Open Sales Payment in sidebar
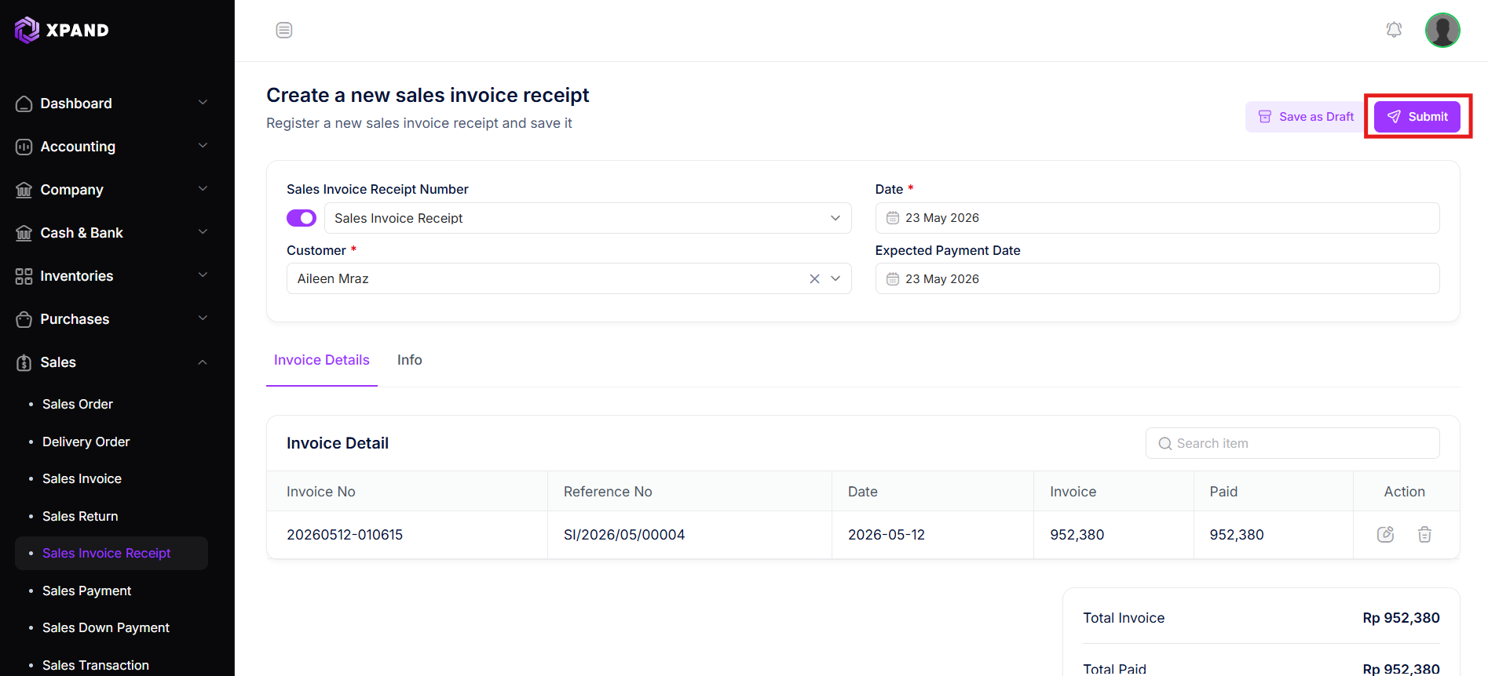 (x=86, y=591)
